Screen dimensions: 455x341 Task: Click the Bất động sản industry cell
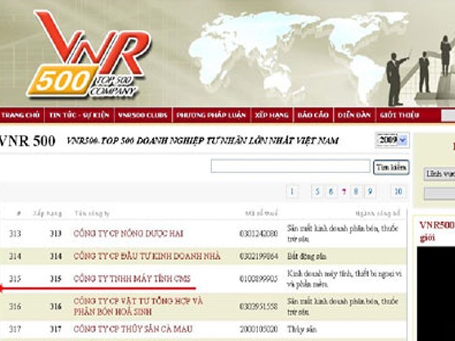point(307,256)
